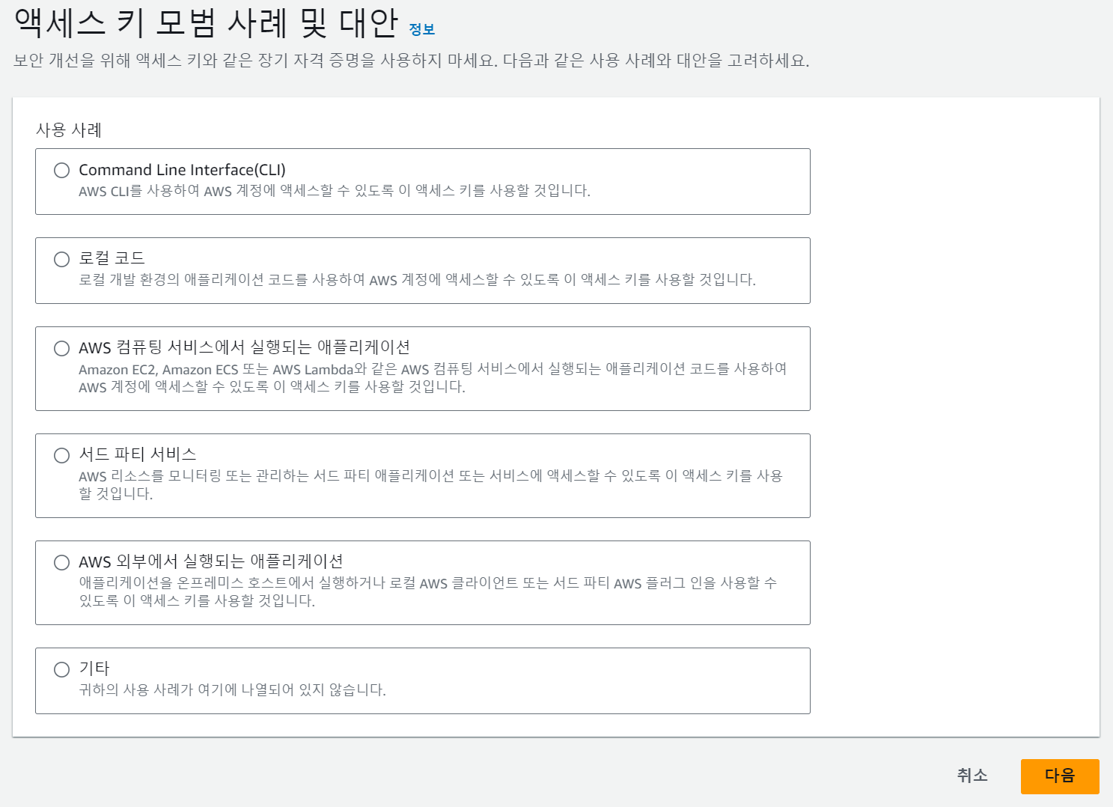Click the 'AWS 컴퓨팅 서비스에서 실행되는 애플리케이션' title
The width and height of the screenshot is (1113, 807).
[x=244, y=347]
